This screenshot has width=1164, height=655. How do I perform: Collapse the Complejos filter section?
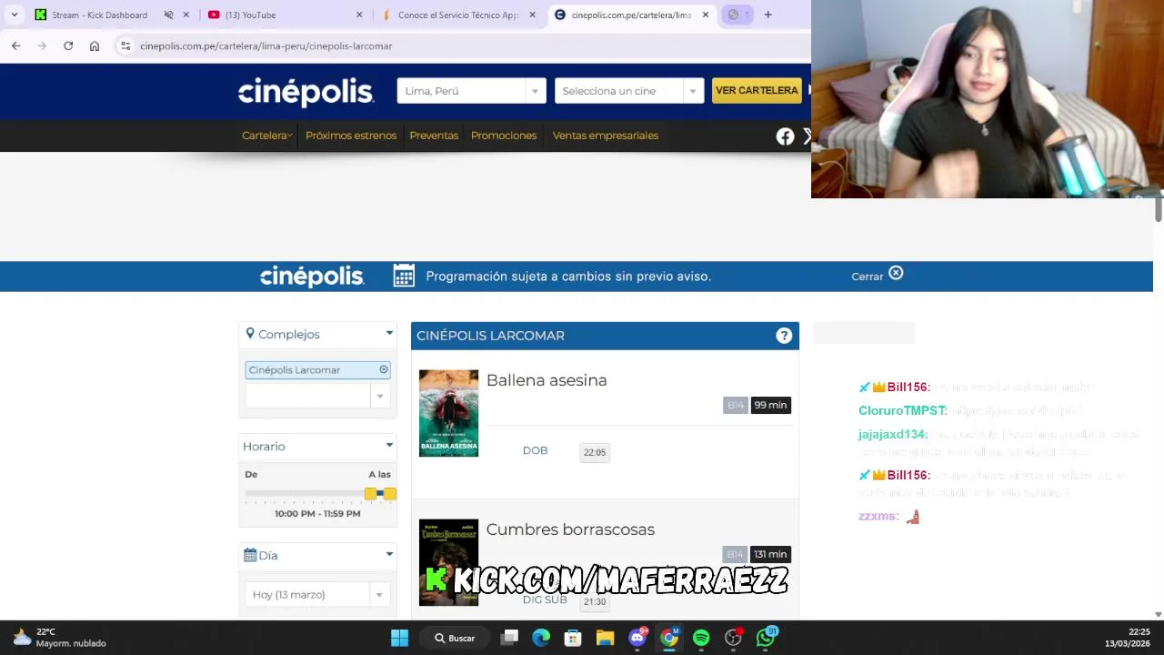389,334
